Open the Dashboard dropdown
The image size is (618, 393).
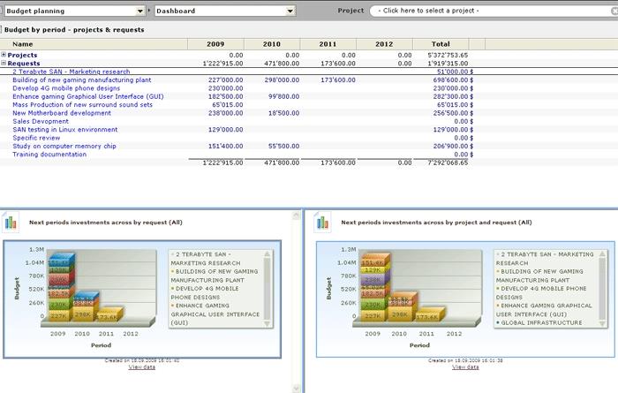pyautogui.click(x=225, y=11)
